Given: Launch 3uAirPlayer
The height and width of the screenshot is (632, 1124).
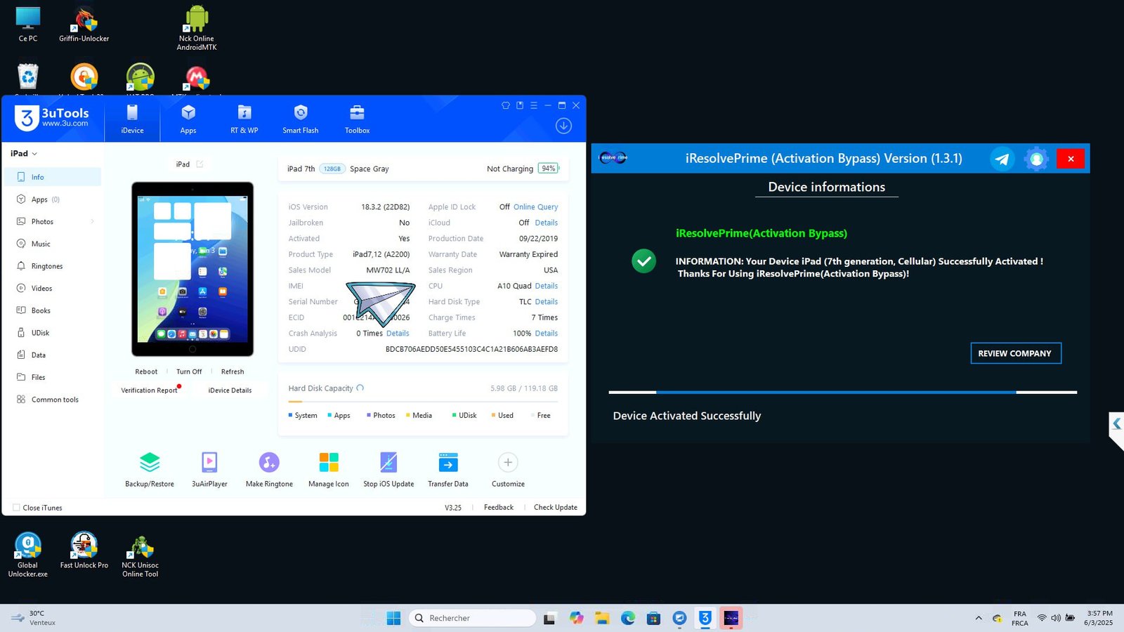Looking at the screenshot, I should pos(209,469).
